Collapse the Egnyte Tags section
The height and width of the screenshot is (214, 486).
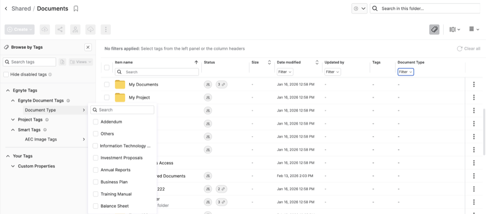click(8, 90)
